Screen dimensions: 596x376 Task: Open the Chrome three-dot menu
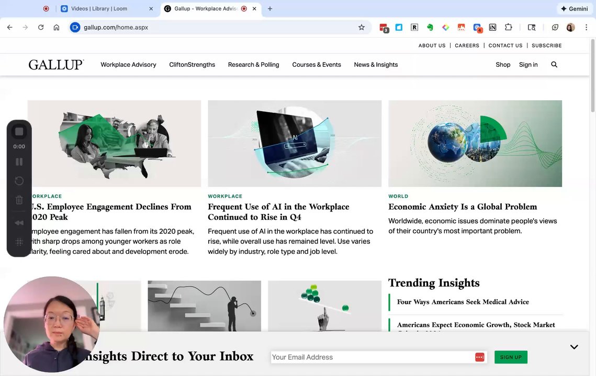[x=586, y=27]
